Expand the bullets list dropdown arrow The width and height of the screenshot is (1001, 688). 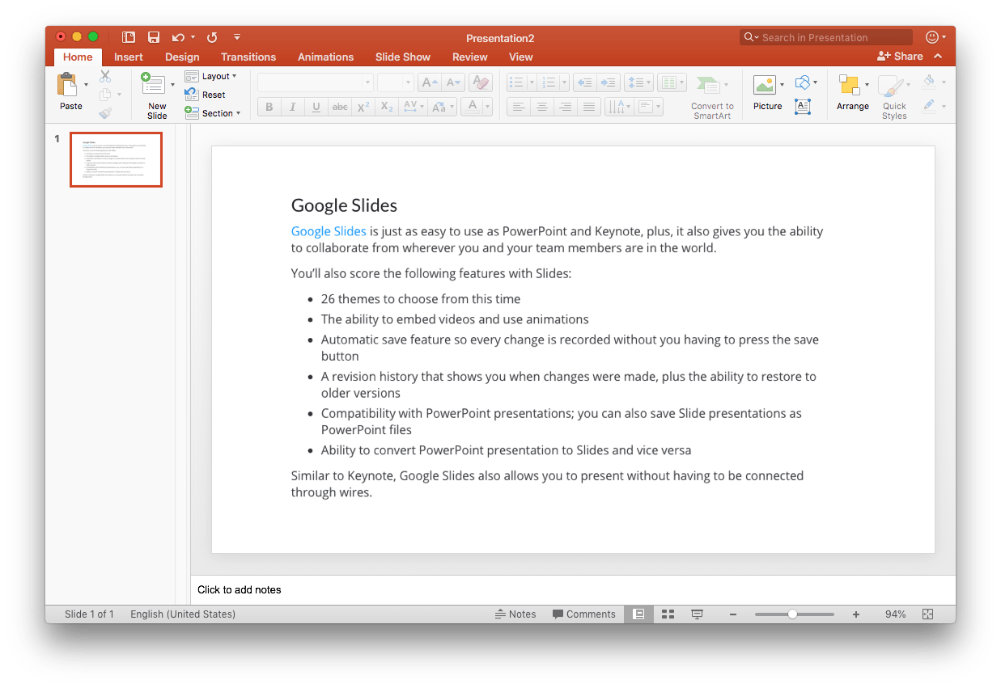(532, 82)
